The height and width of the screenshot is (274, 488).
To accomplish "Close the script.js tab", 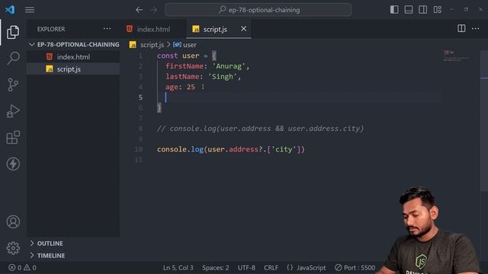I will [x=243, y=29].
